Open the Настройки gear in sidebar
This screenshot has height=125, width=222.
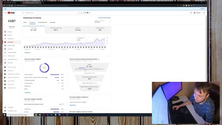pyautogui.click(x=5, y=107)
